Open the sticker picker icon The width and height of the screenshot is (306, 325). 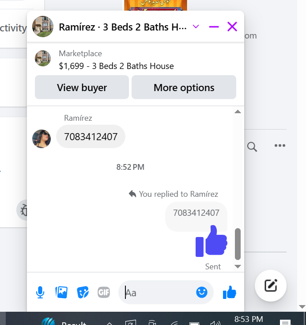point(83,292)
